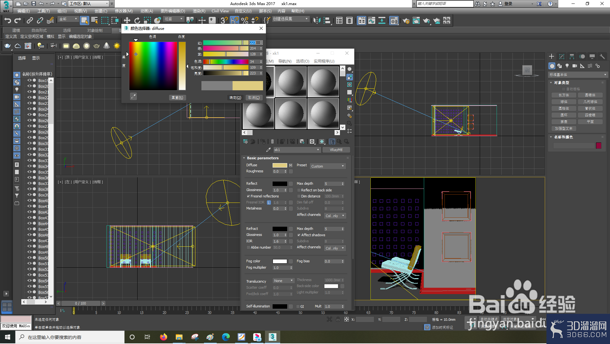Pick color with eyedropper in color selector
The height and width of the screenshot is (344, 610).
point(133,96)
